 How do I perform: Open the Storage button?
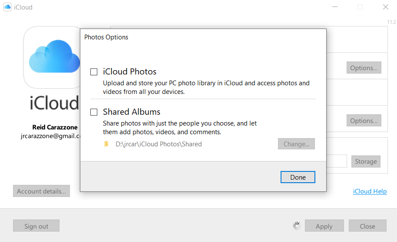click(366, 161)
